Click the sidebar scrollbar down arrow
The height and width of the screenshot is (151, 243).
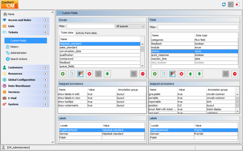52,142
